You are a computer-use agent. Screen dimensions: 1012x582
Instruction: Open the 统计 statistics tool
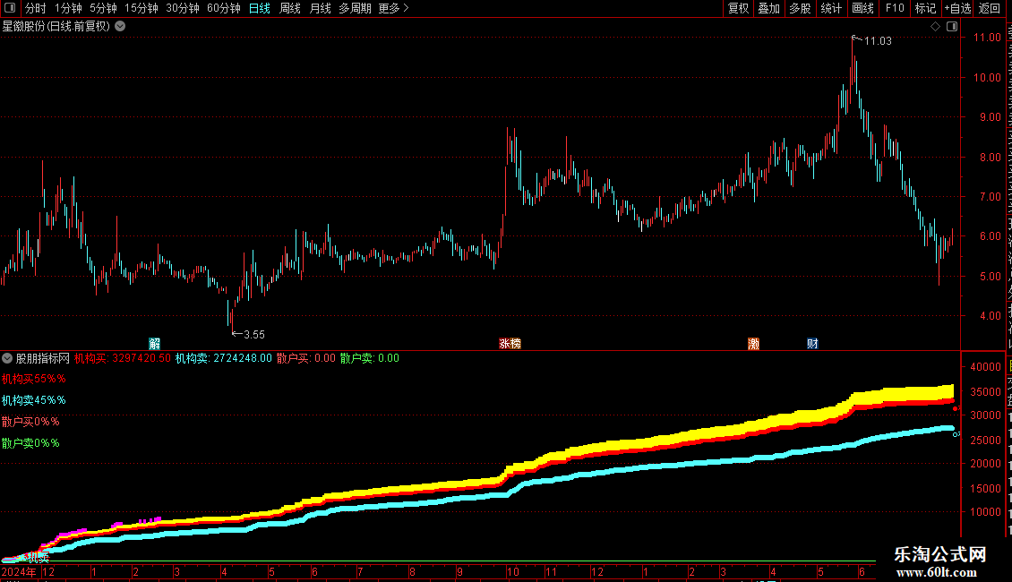tap(831, 8)
